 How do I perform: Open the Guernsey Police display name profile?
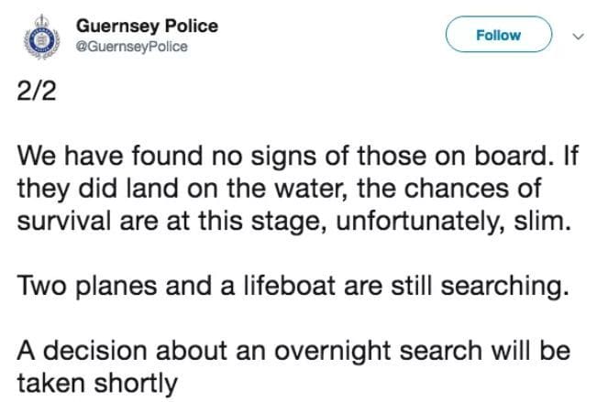[147, 26]
